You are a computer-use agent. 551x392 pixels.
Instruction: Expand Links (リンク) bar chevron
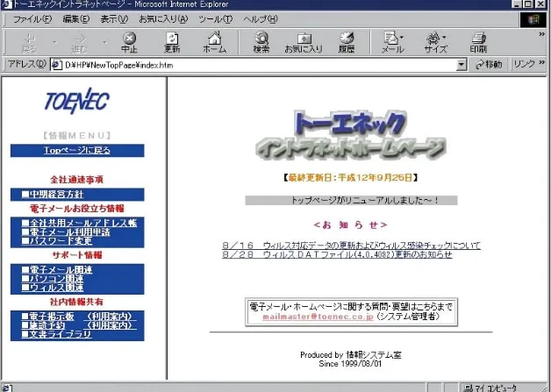pyautogui.click(x=541, y=62)
